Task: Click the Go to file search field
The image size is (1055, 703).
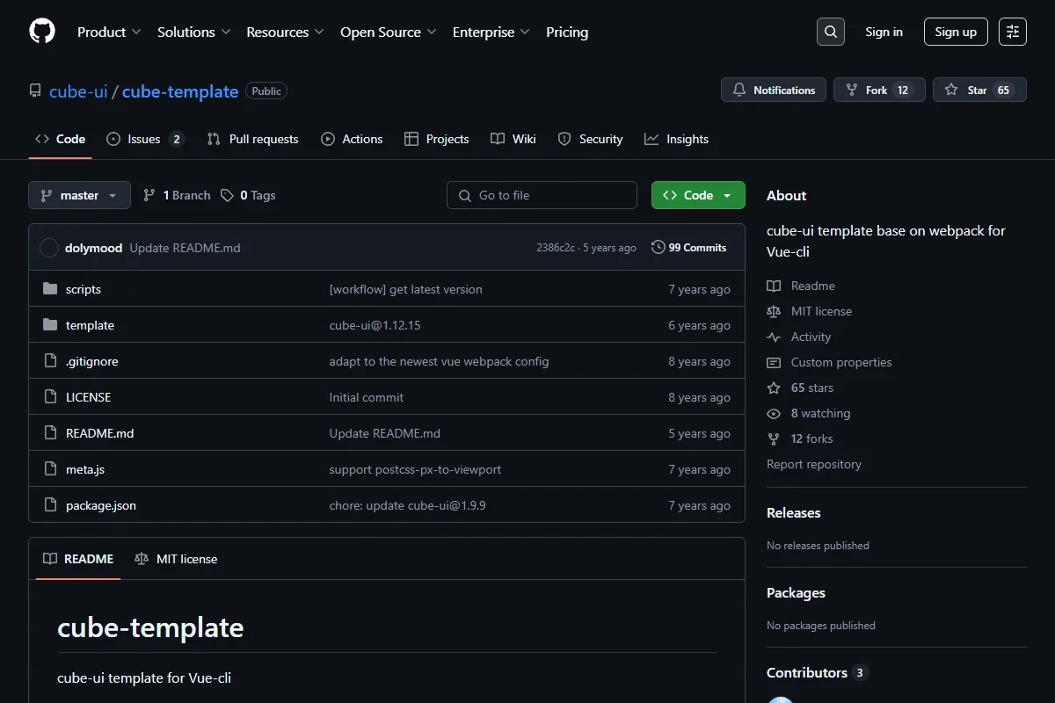Action: pyautogui.click(x=542, y=195)
